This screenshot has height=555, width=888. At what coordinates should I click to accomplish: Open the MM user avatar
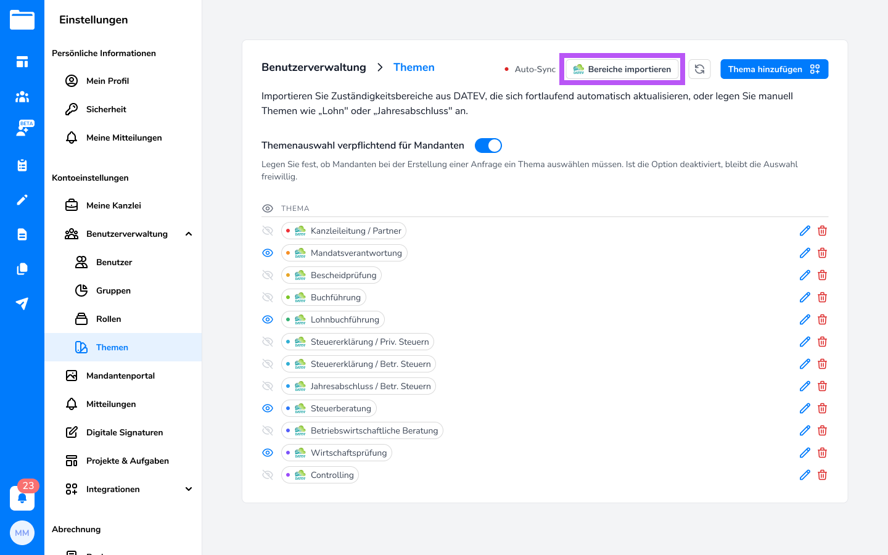click(x=22, y=533)
